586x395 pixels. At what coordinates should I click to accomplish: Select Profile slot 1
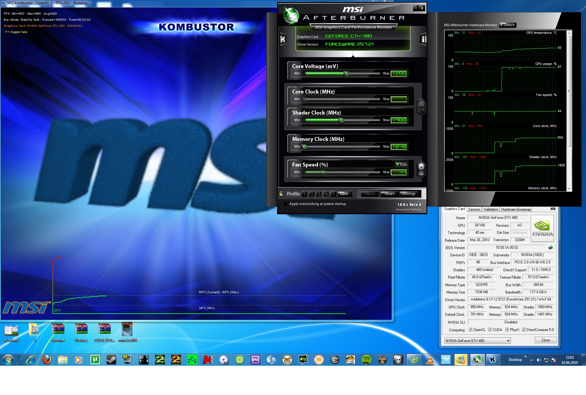[305, 194]
